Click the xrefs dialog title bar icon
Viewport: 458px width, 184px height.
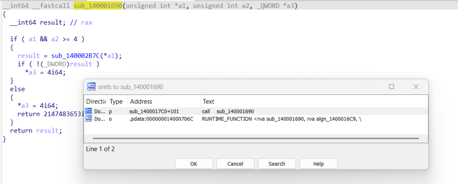coord(92,86)
